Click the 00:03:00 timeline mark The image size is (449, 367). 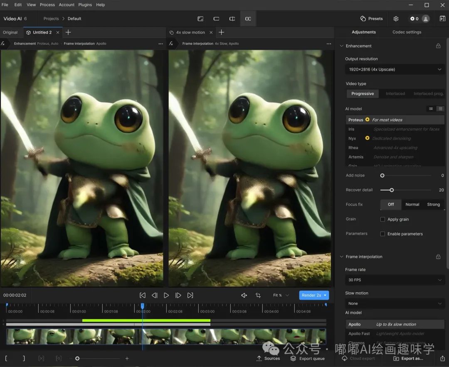tap(207, 311)
